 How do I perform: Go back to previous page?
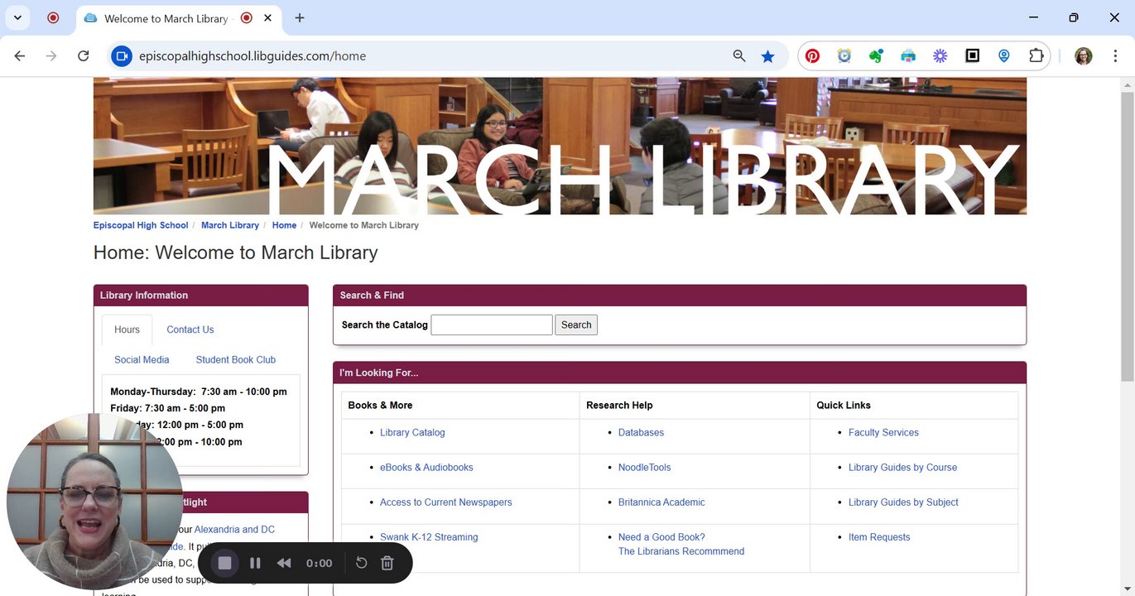click(x=20, y=55)
